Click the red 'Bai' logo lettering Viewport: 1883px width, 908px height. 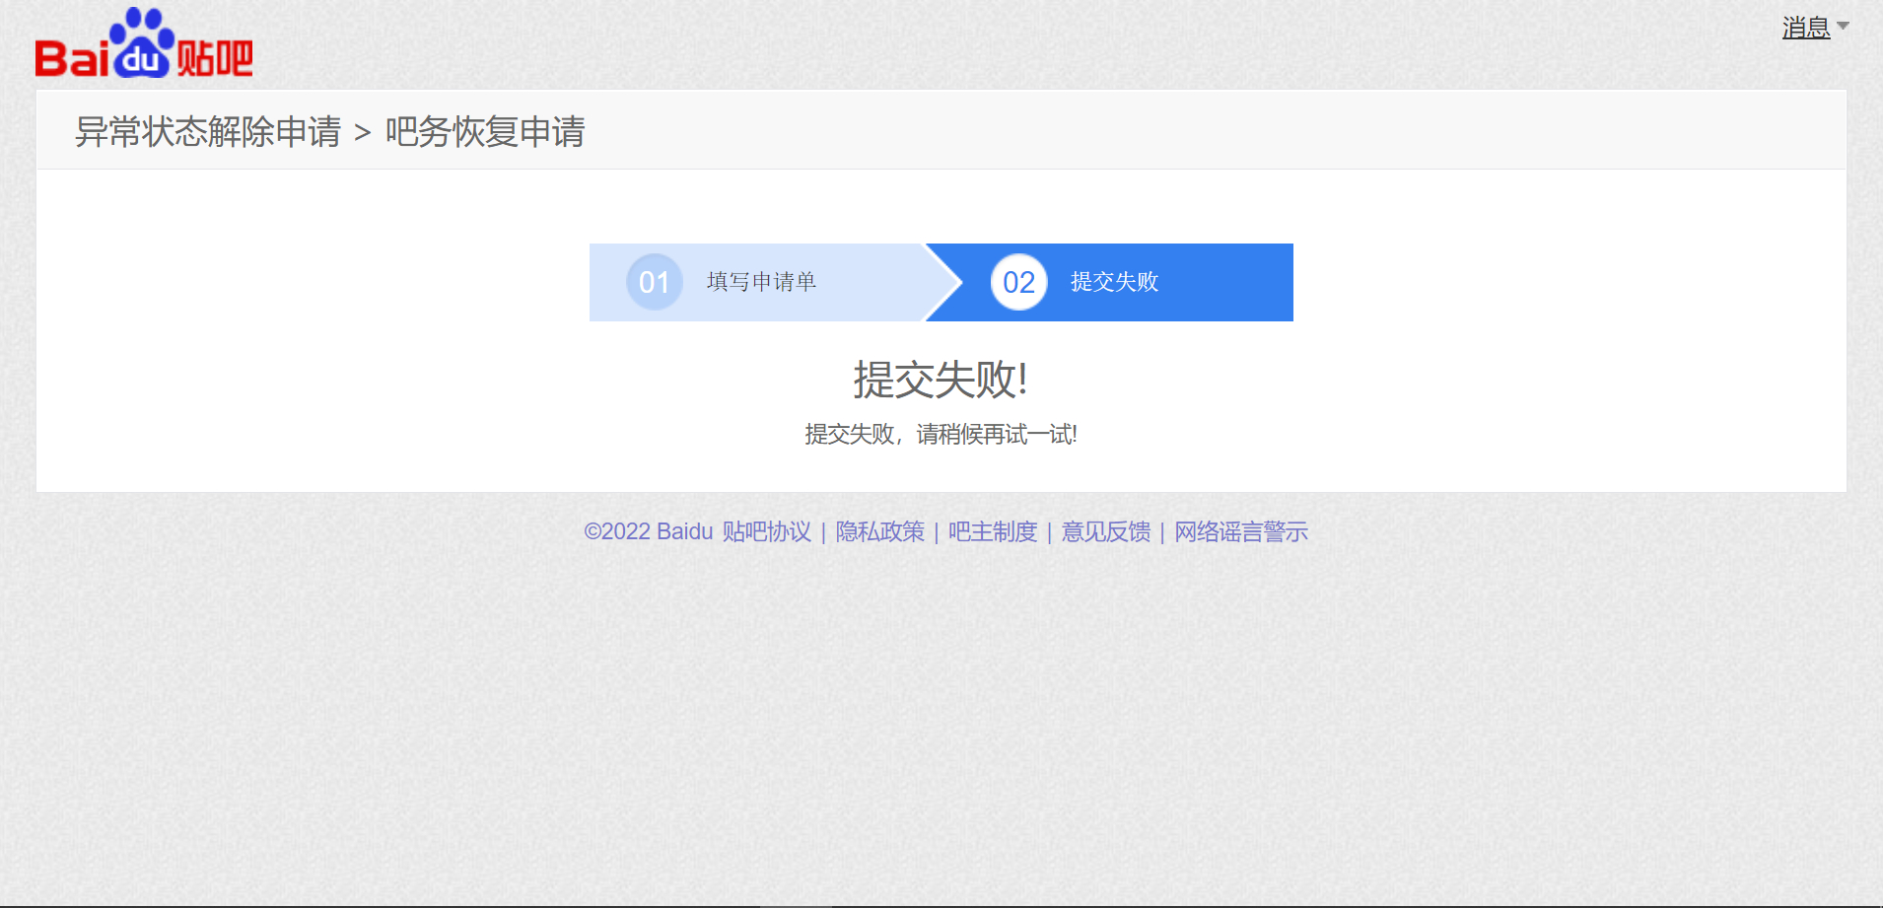point(71,59)
